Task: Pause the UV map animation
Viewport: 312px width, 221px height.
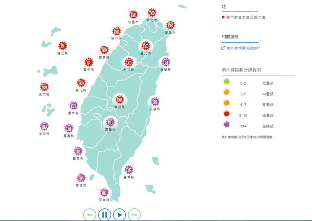Action: [x=104, y=214]
